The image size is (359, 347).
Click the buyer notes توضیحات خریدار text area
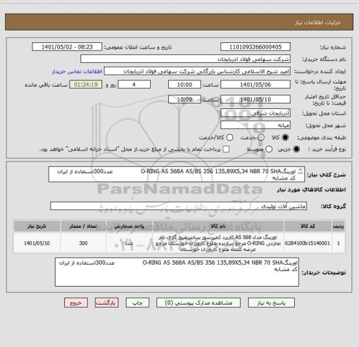tap(177, 272)
